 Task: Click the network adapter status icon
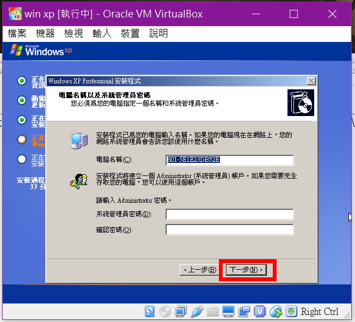[x=181, y=312]
